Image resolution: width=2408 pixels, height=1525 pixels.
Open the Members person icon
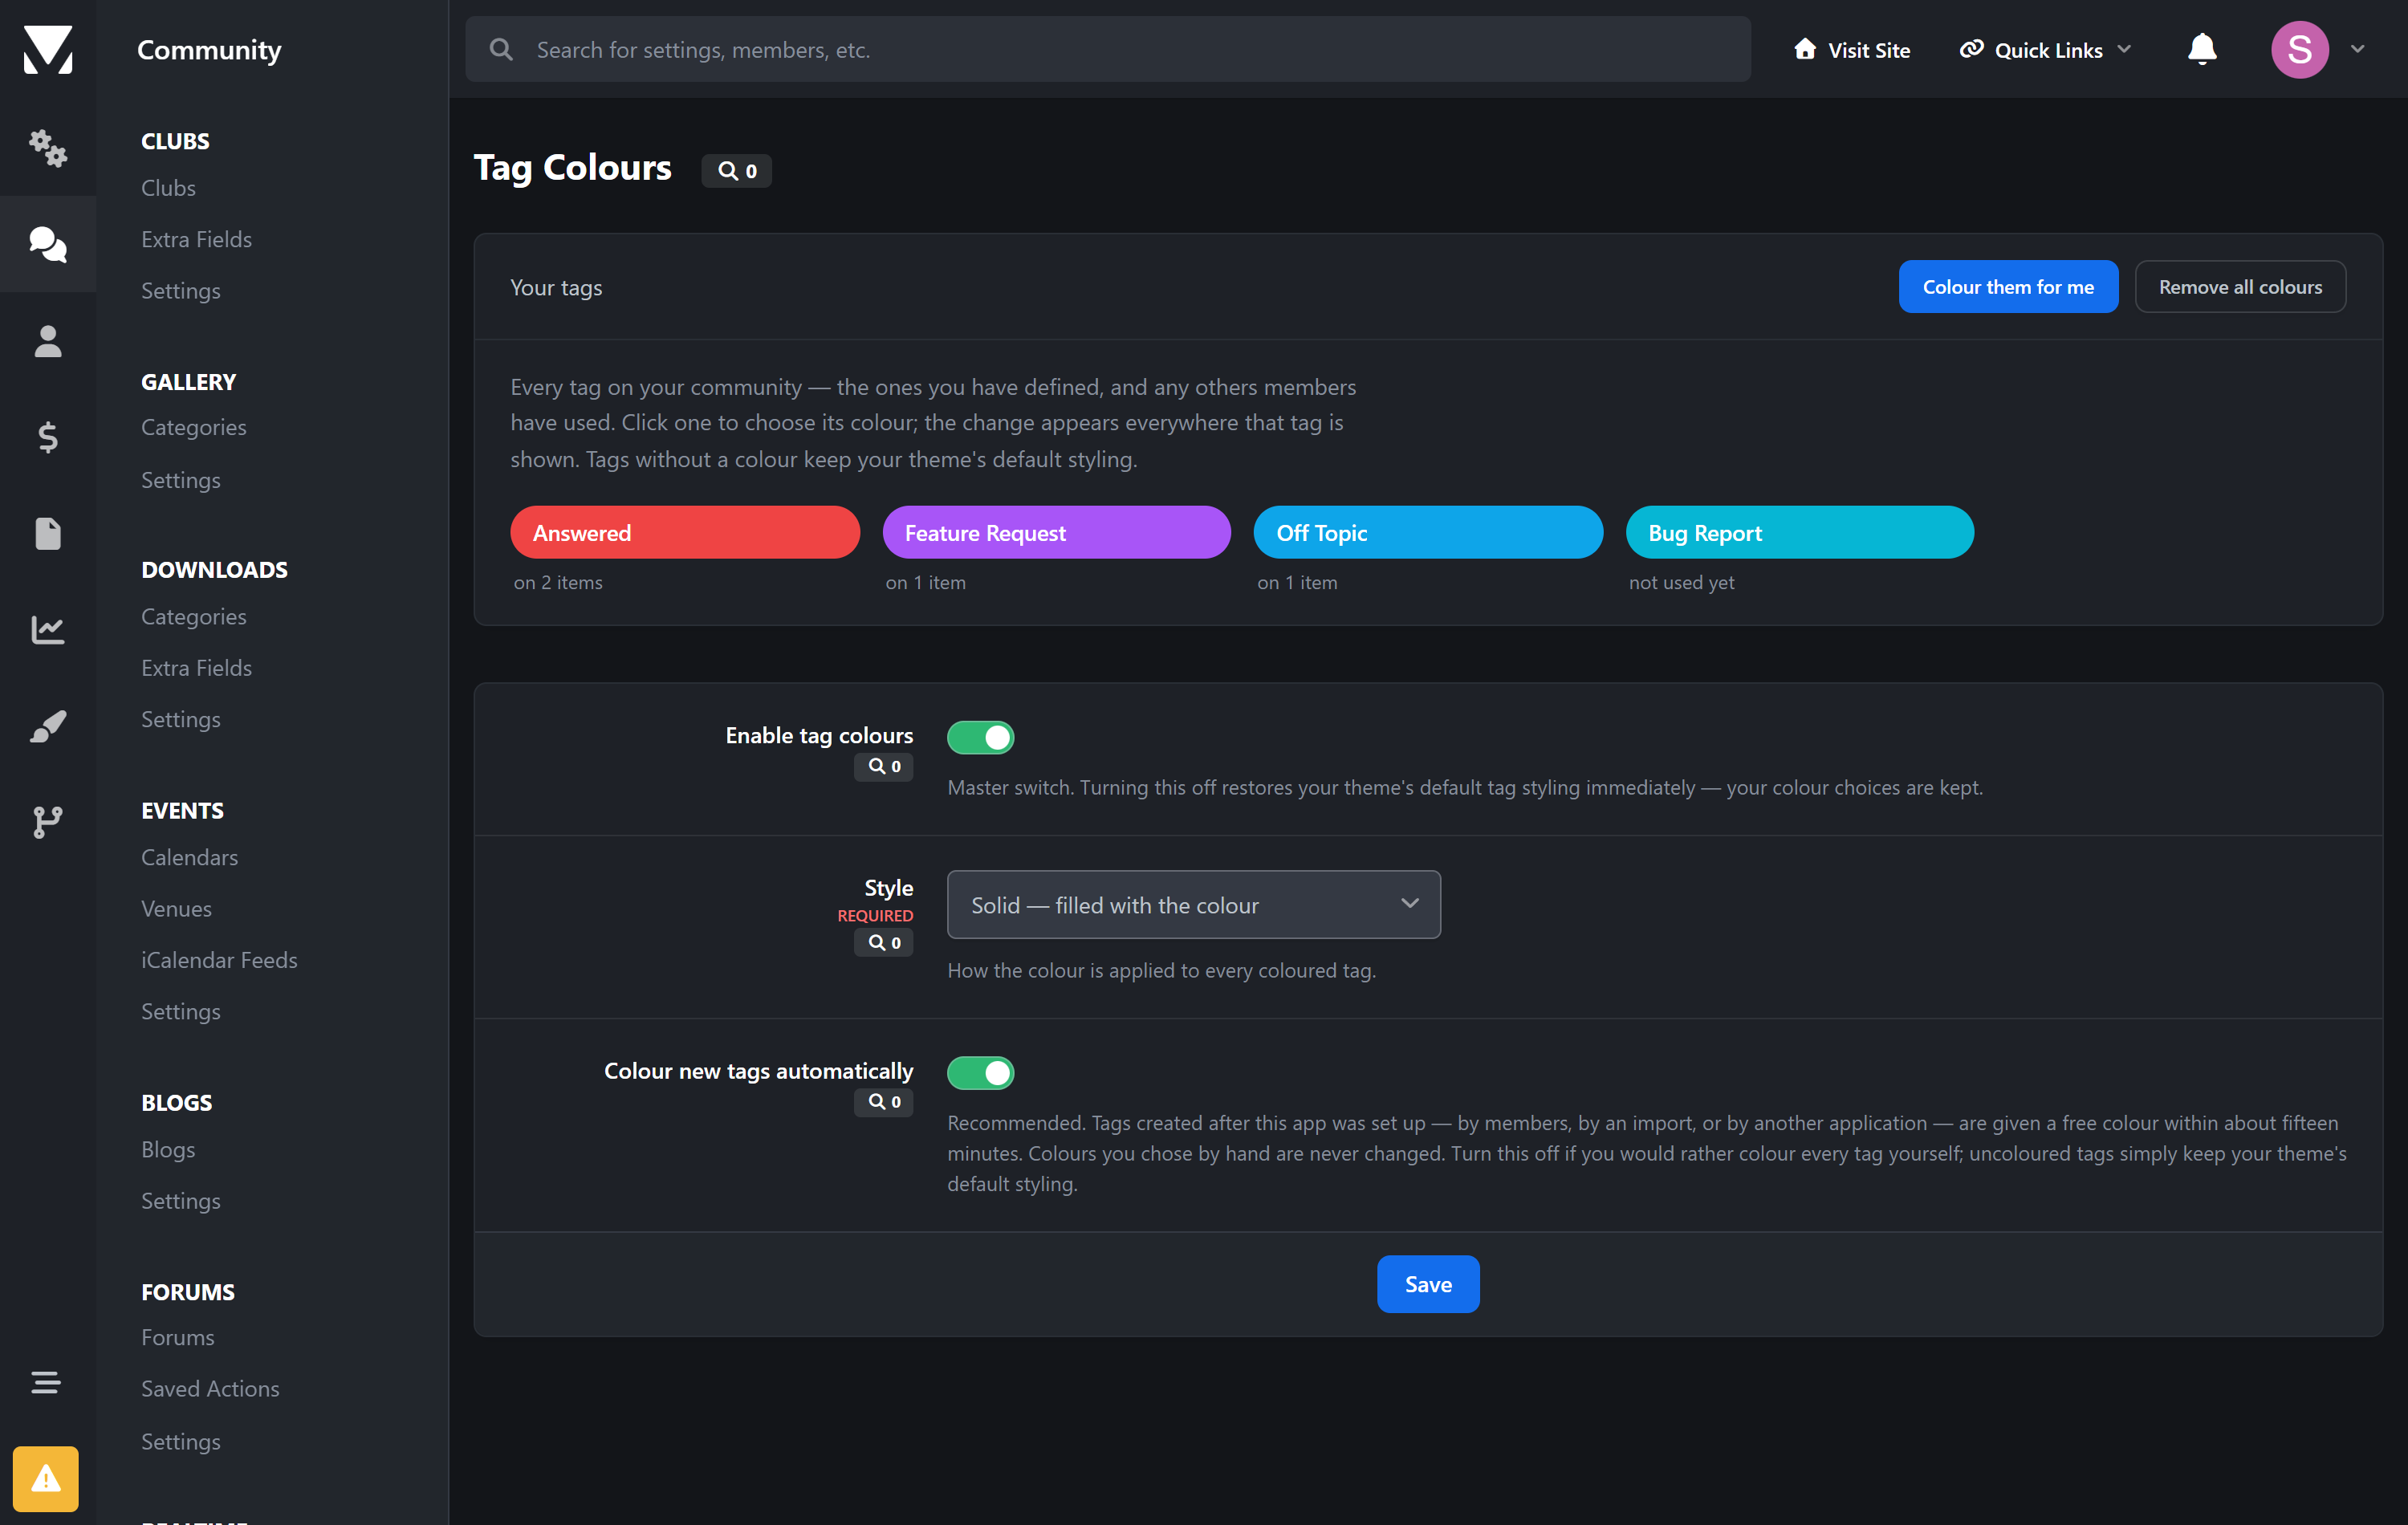tap(48, 341)
